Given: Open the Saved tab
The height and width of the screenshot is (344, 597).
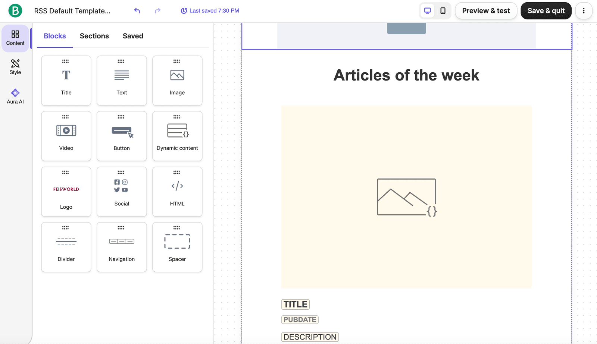Looking at the screenshot, I should (133, 36).
